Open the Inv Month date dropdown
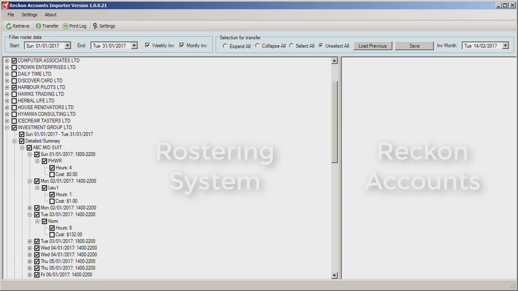 [505, 46]
